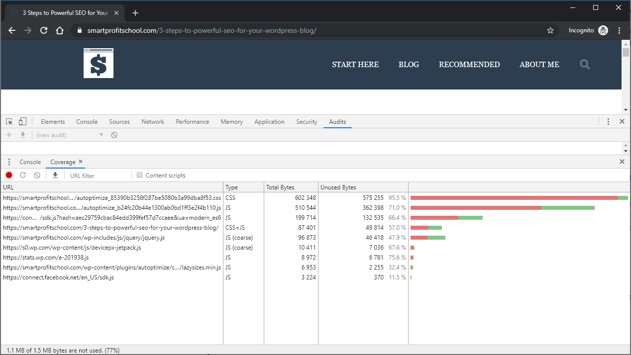Switch to the Network tab
Image resolution: width=631 pixels, height=355 pixels.
153,122
